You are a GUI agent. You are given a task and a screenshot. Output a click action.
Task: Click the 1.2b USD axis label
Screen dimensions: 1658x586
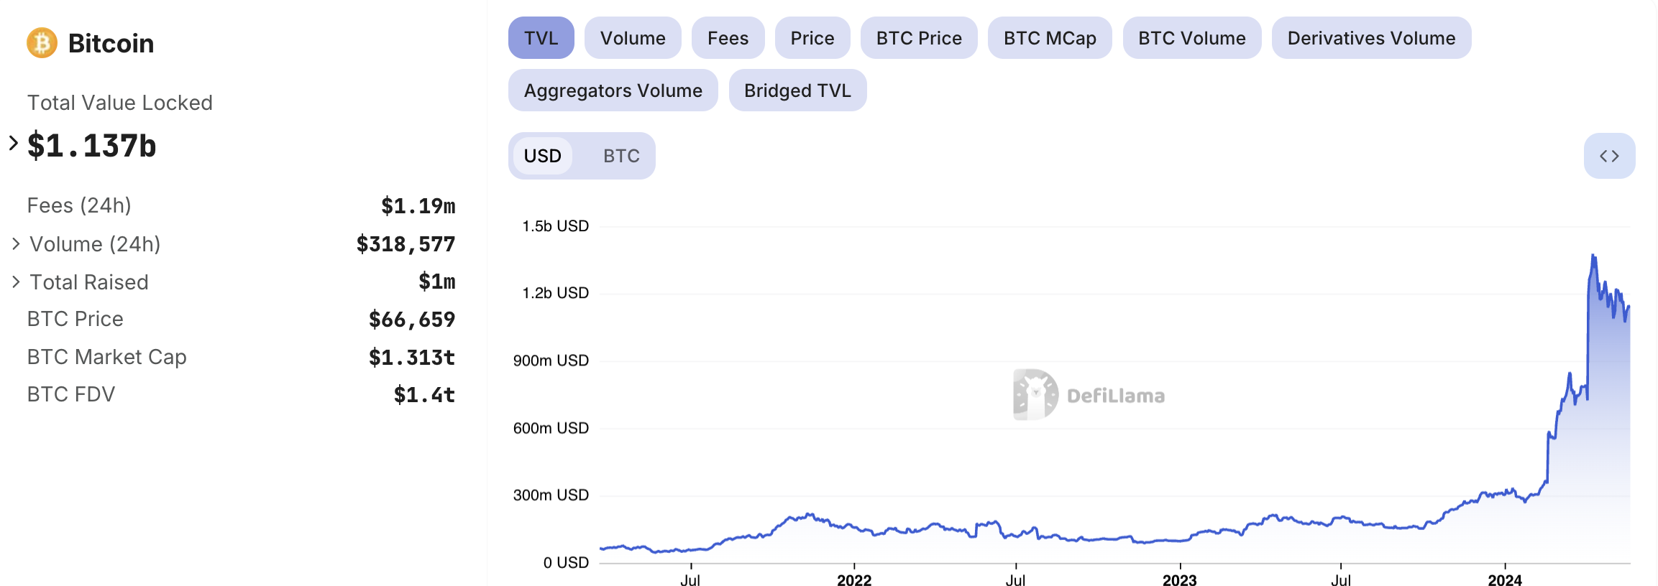pos(556,293)
